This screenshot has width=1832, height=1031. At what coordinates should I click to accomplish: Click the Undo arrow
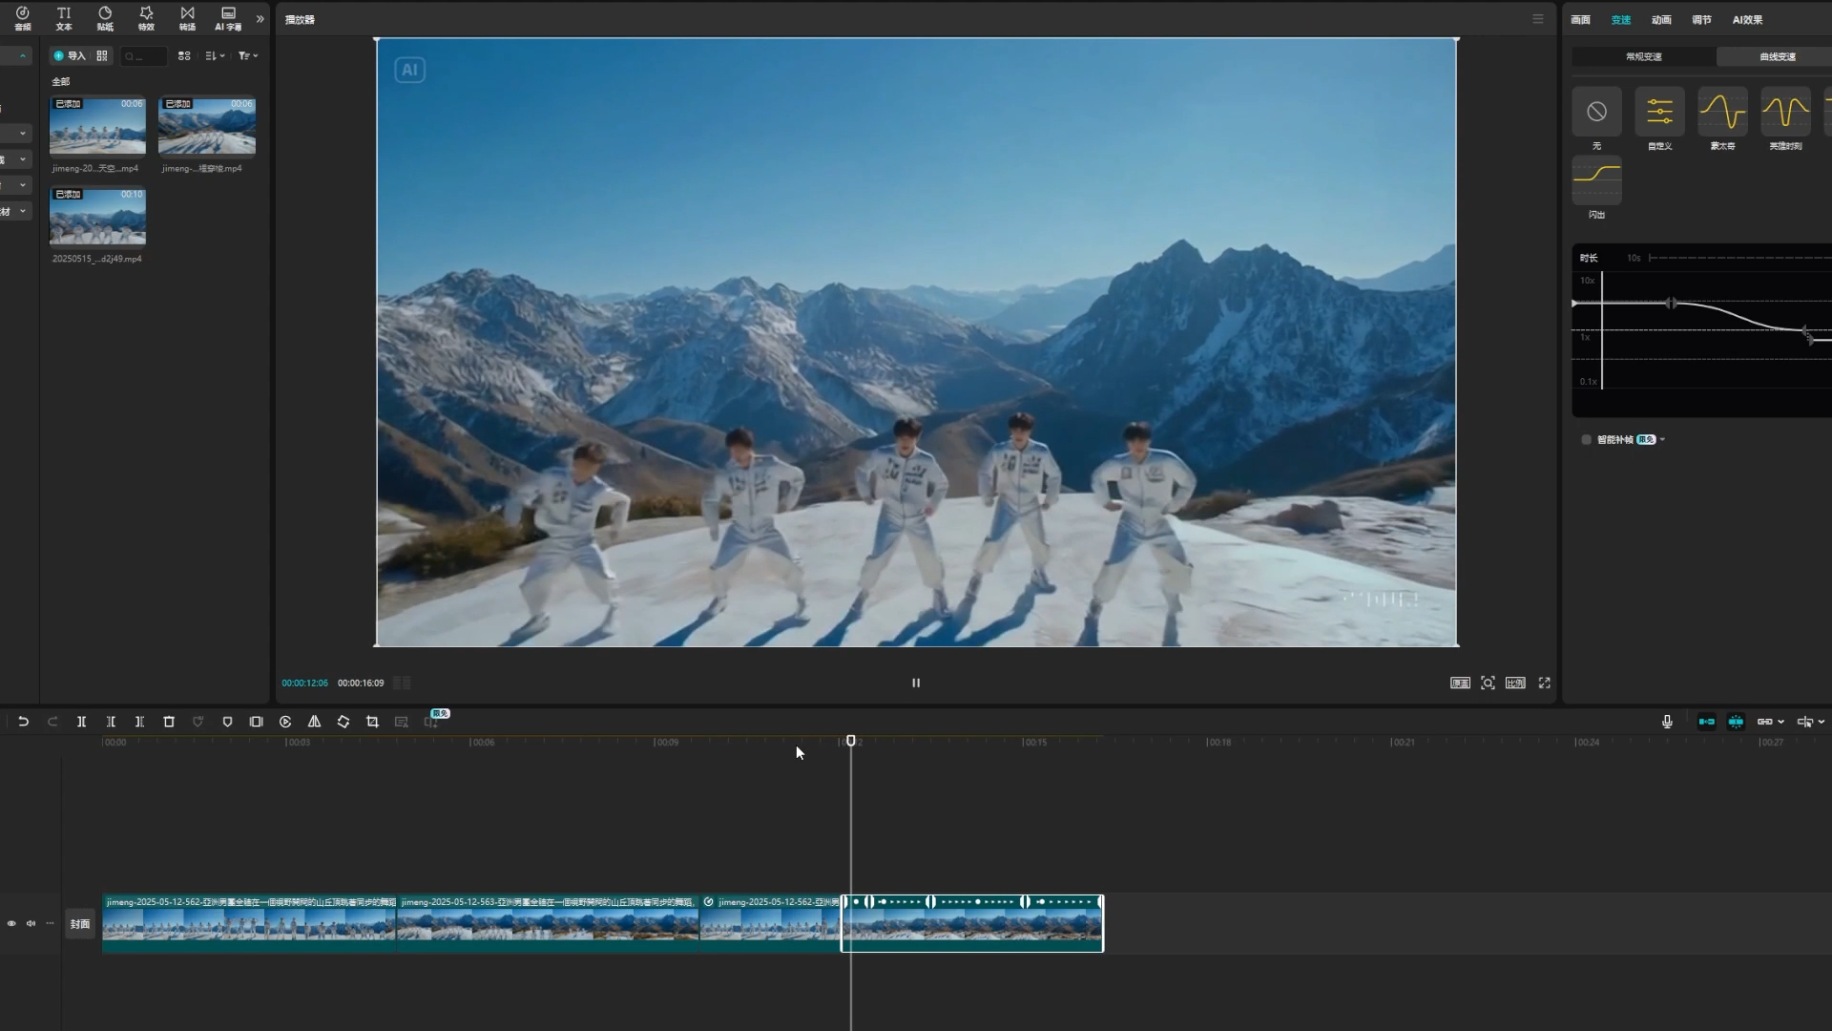[23, 722]
